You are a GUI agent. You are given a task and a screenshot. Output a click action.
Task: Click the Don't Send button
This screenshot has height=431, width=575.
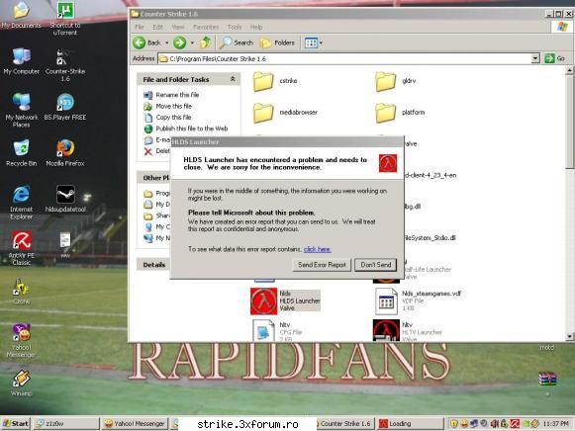(375, 265)
